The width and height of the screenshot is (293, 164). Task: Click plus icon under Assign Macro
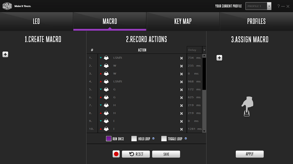tap(219, 58)
